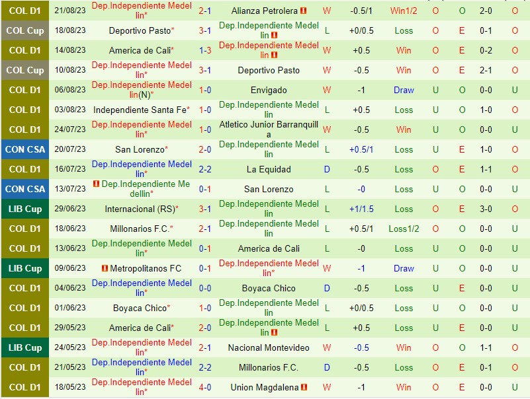Screen dimensions: 530x399
Task: Click half-time score 2-1 in 10/08/23 row
Action: pos(486,71)
